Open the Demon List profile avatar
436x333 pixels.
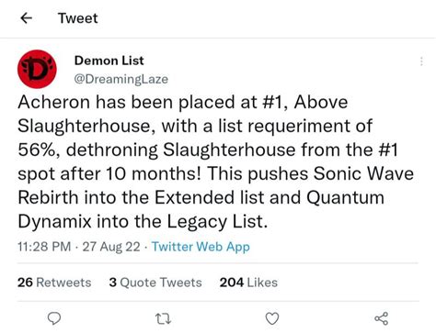[37, 69]
